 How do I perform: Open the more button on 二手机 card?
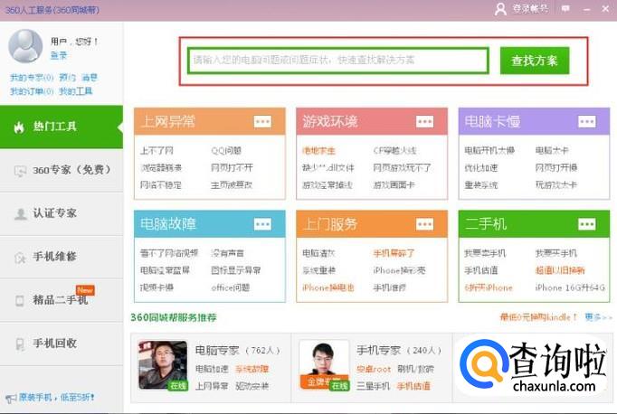pos(587,224)
